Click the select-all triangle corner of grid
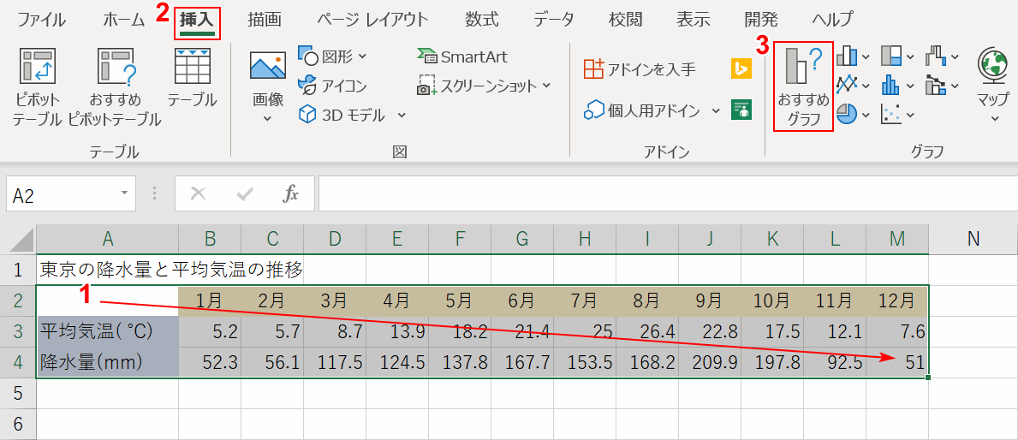1018x440 pixels. point(21,241)
